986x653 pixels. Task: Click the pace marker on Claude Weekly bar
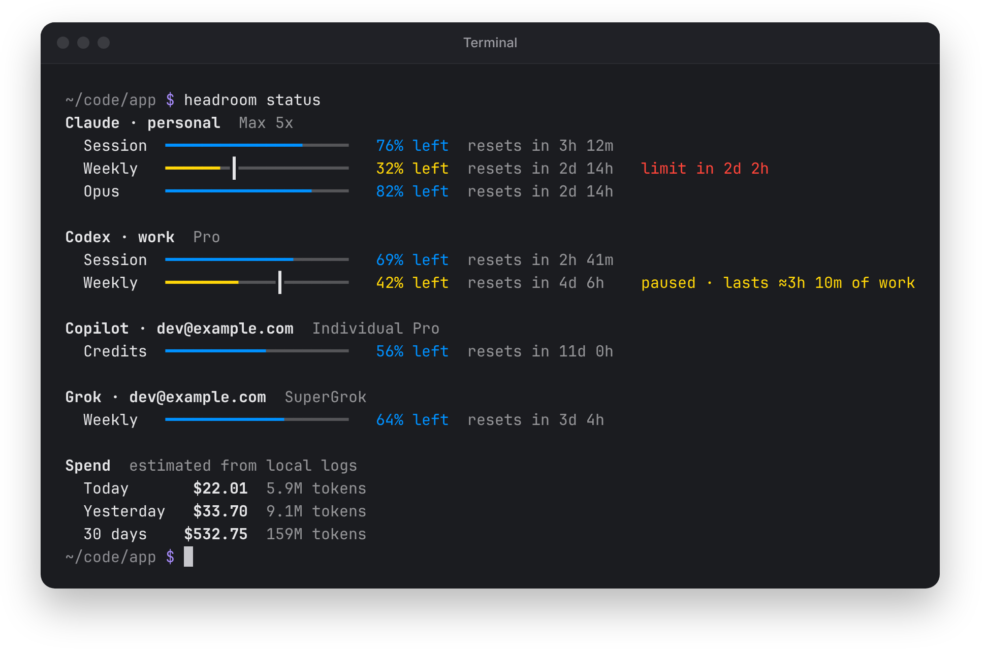234,168
